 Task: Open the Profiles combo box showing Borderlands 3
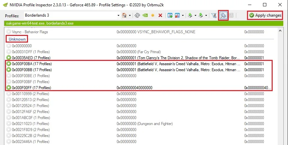pos(118,16)
